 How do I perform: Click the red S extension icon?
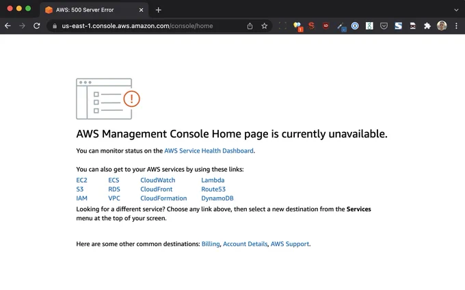(x=311, y=26)
